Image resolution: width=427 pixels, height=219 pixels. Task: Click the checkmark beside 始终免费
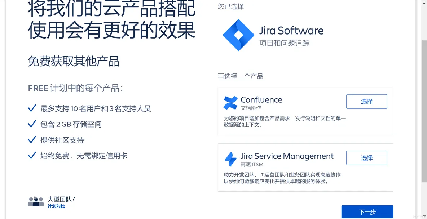click(32, 156)
